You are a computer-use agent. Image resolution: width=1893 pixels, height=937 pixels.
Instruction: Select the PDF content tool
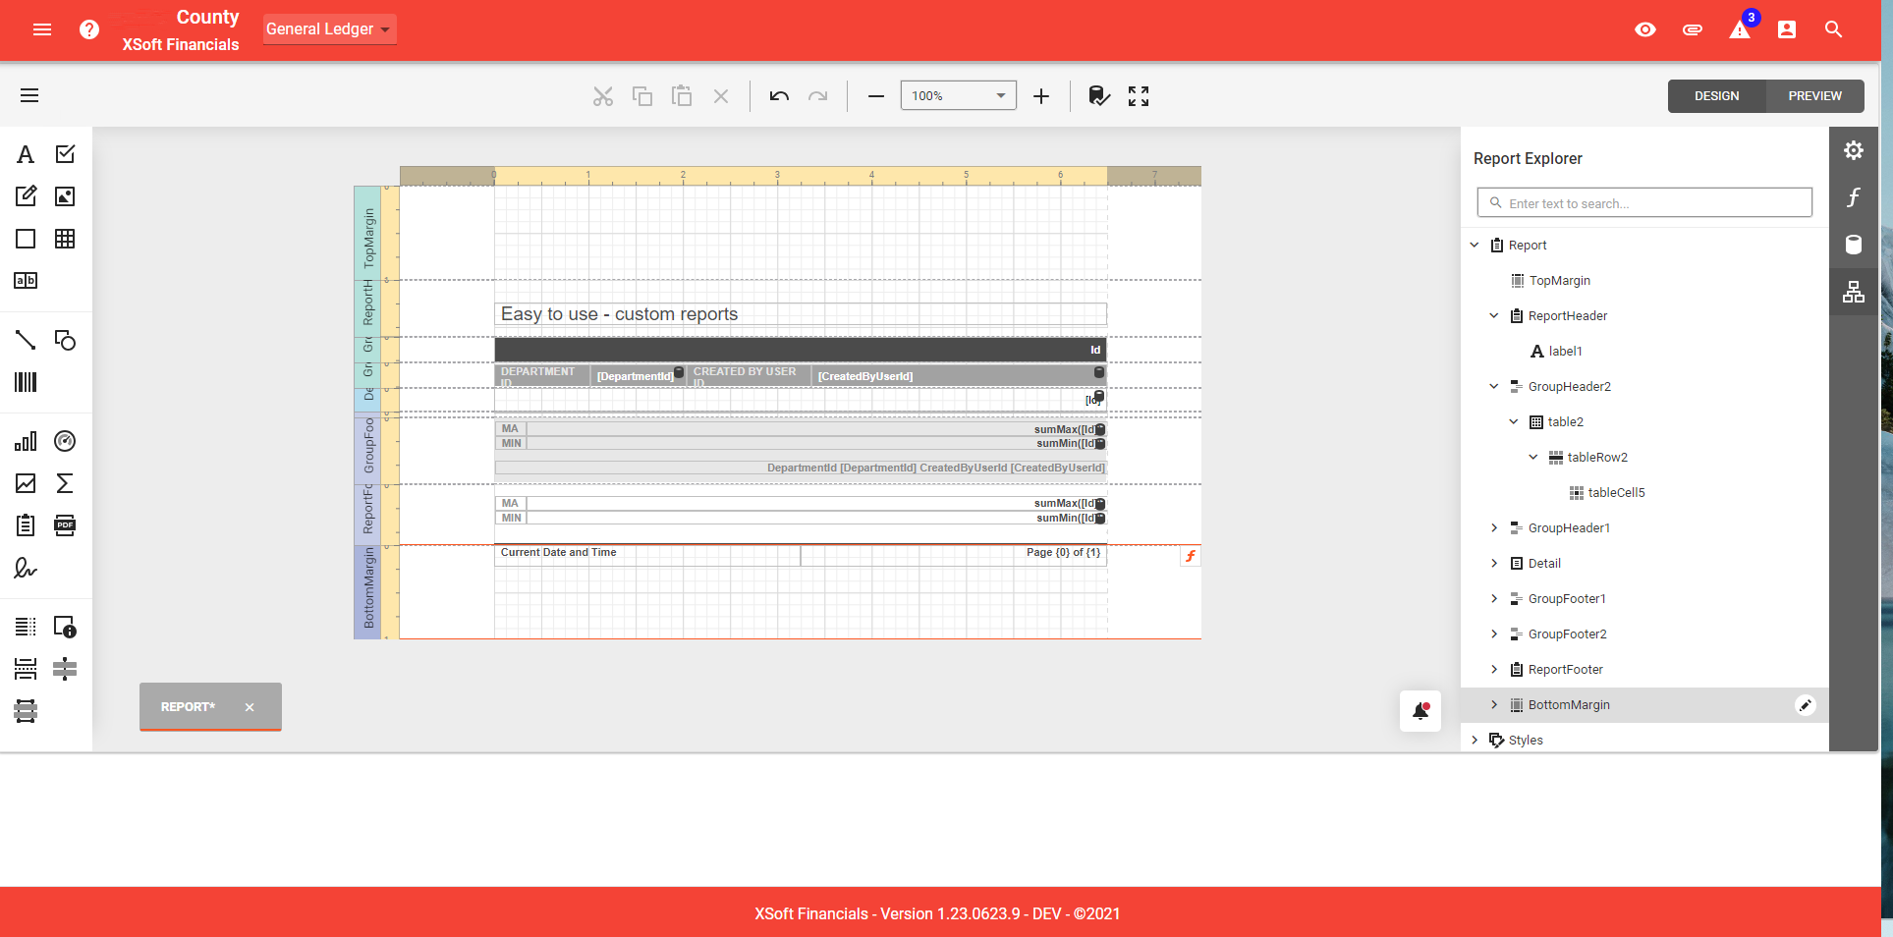pos(65,525)
